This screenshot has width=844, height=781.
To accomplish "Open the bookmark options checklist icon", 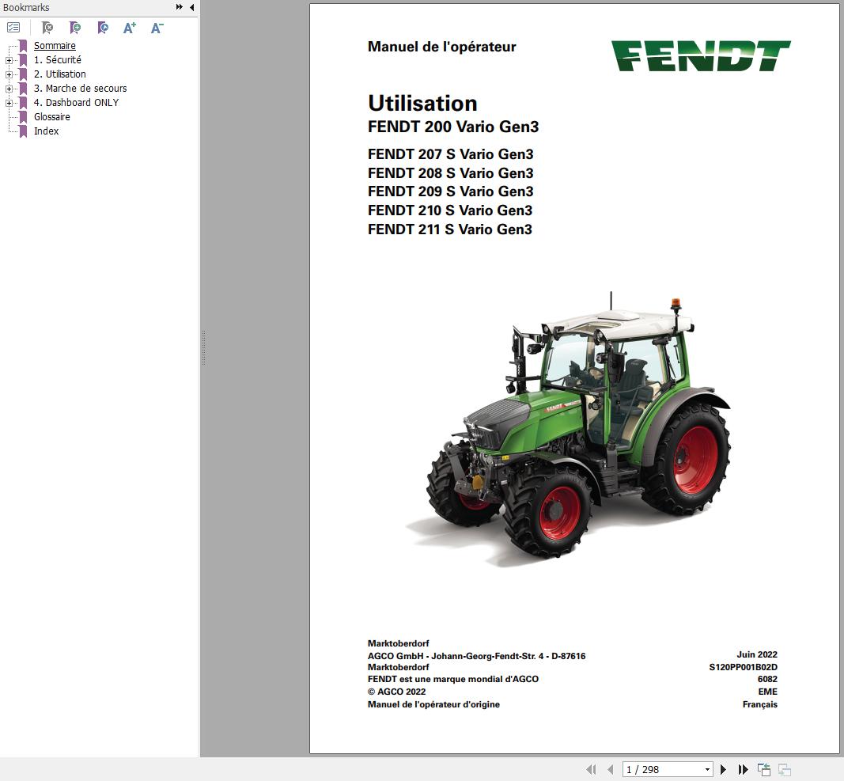I will pyautogui.click(x=13, y=28).
